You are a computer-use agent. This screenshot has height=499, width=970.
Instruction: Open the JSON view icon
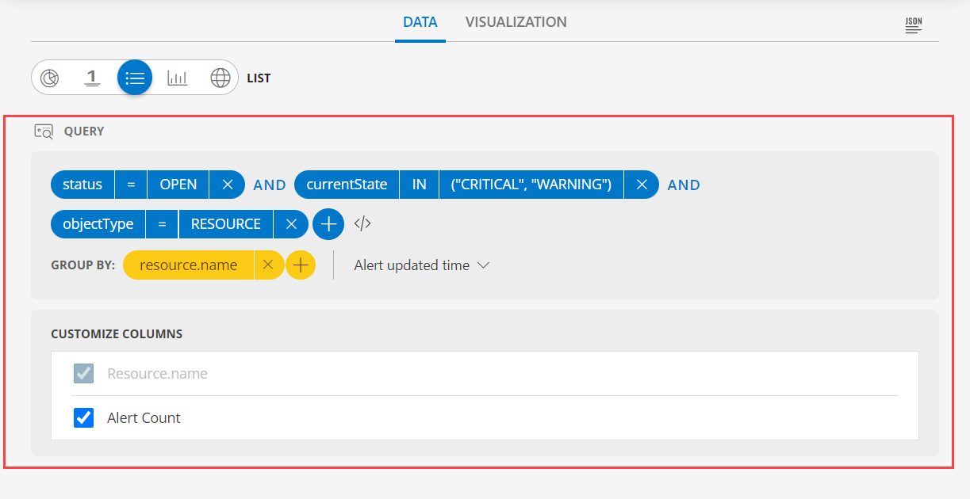(913, 25)
